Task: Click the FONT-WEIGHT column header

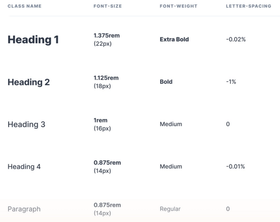Action: pos(179,6)
